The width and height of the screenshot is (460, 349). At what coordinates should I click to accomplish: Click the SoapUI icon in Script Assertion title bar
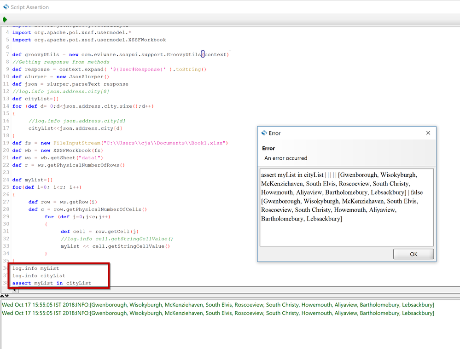[6, 7]
